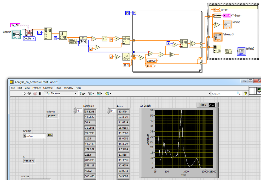Screen dimensions: 261x180
Task: Click the bundle node before XY Graph
Action: [x=217, y=16]
